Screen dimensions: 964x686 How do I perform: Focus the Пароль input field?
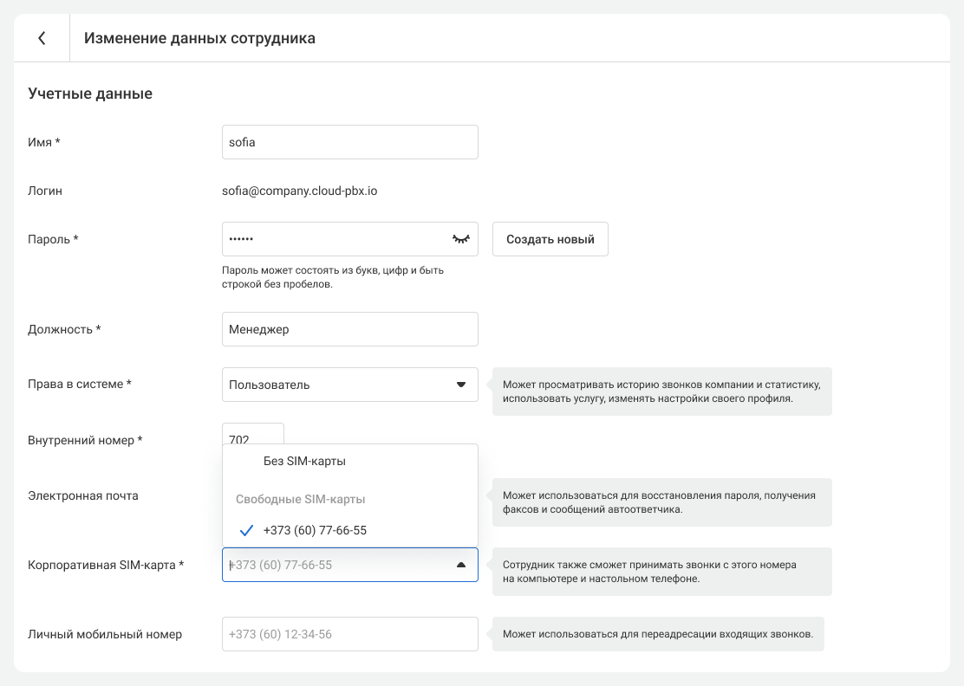[x=334, y=239]
